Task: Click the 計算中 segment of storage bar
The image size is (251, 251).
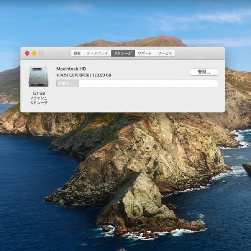Action: coord(67,84)
